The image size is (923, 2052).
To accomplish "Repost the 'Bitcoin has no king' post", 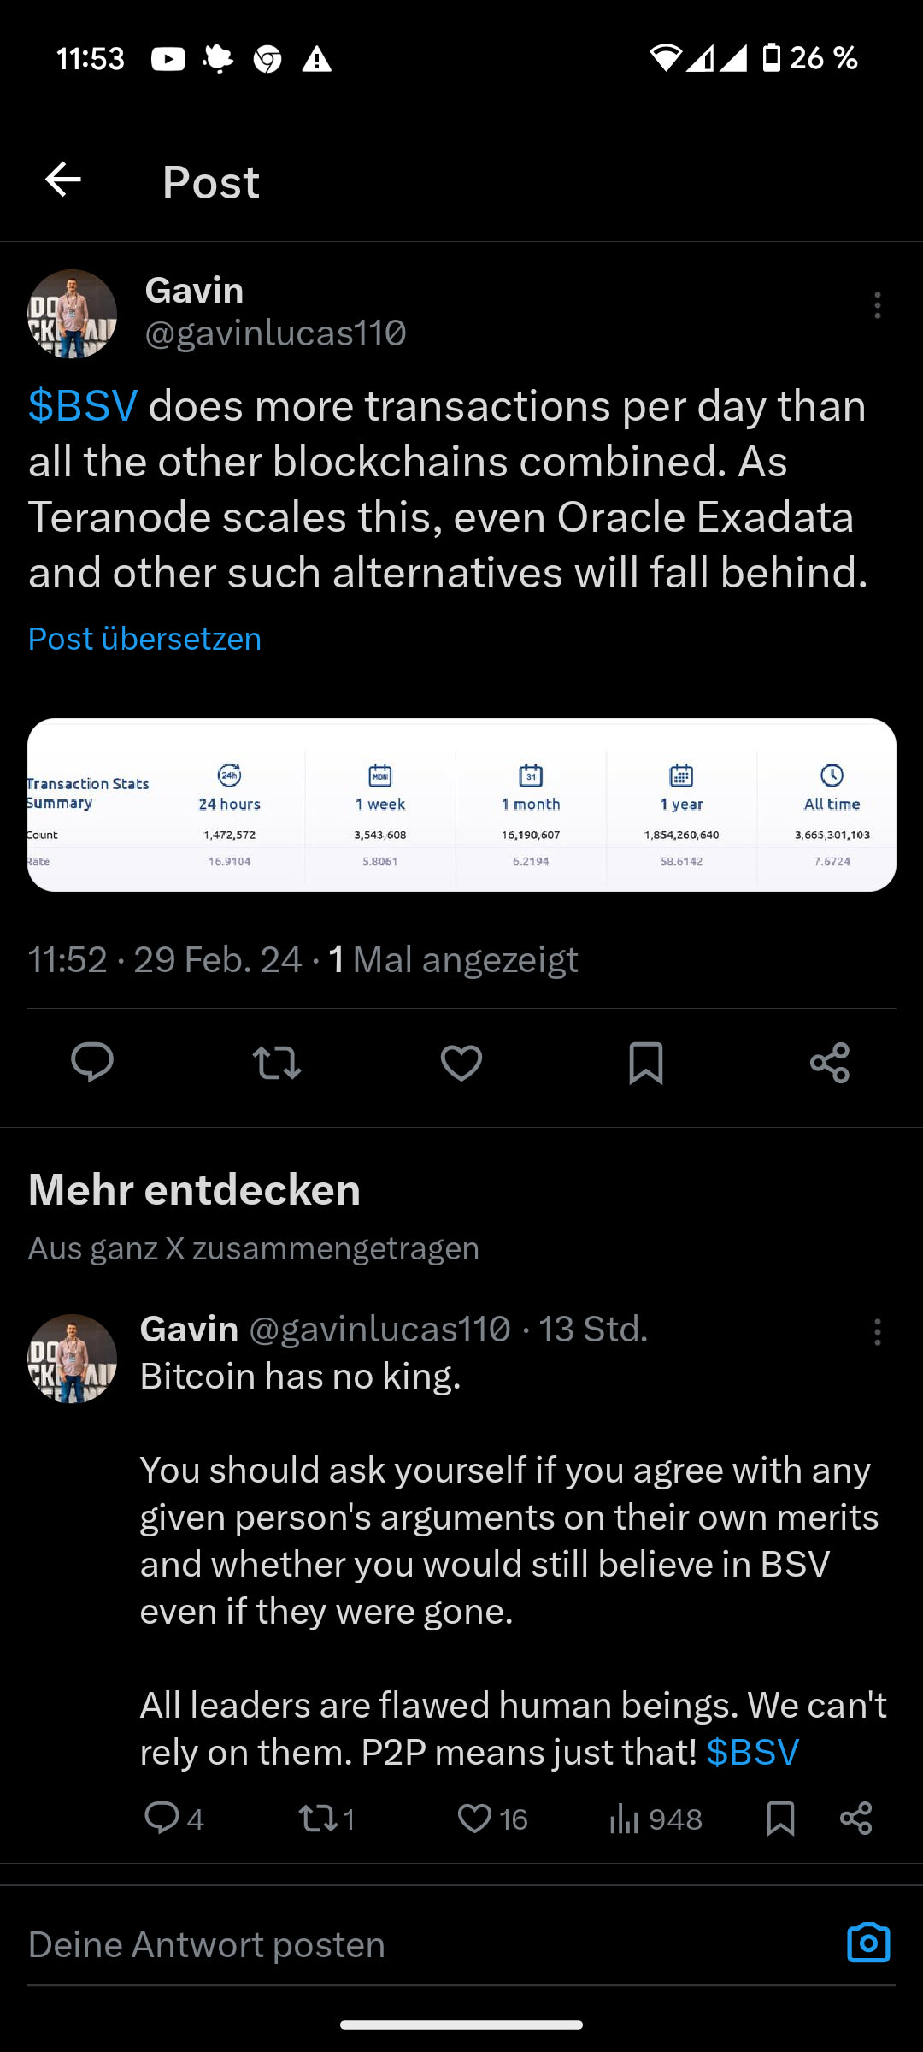I will pos(320,1819).
